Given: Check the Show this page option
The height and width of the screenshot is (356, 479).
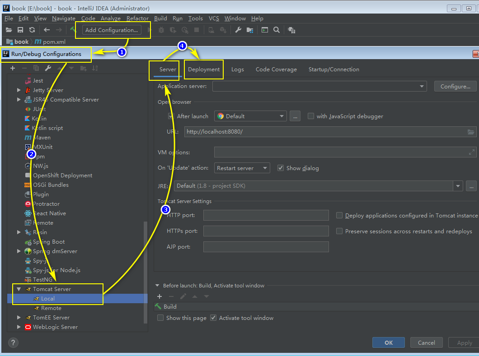Looking at the screenshot, I should [160, 318].
